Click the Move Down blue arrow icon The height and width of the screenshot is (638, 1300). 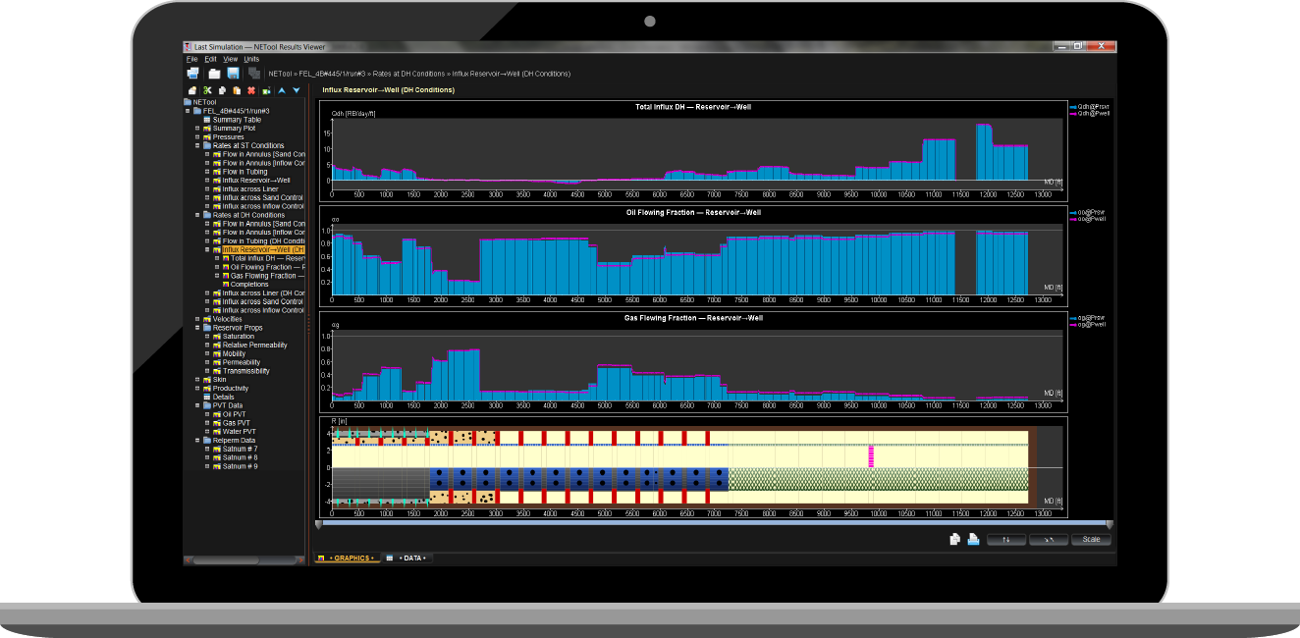pos(296,90)
